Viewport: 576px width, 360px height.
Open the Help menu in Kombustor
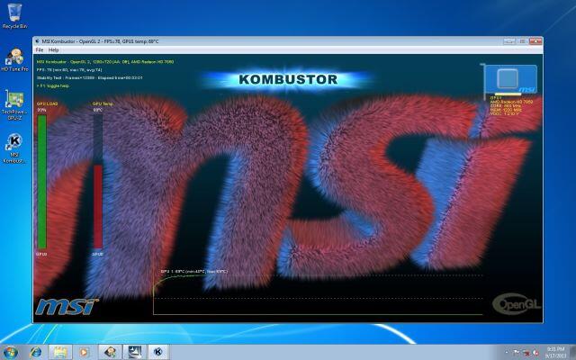click(54, 50)
